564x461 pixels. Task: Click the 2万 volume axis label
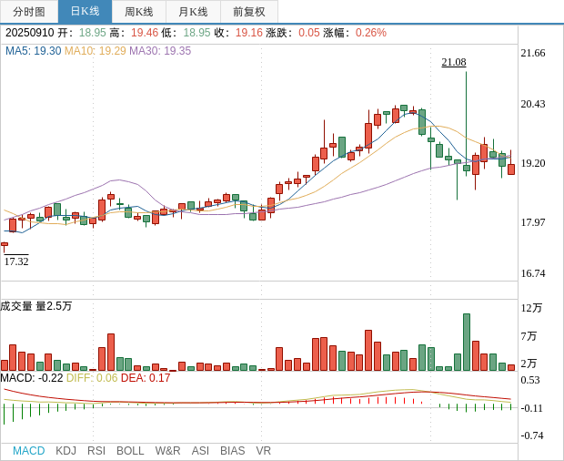click(529, 364)
